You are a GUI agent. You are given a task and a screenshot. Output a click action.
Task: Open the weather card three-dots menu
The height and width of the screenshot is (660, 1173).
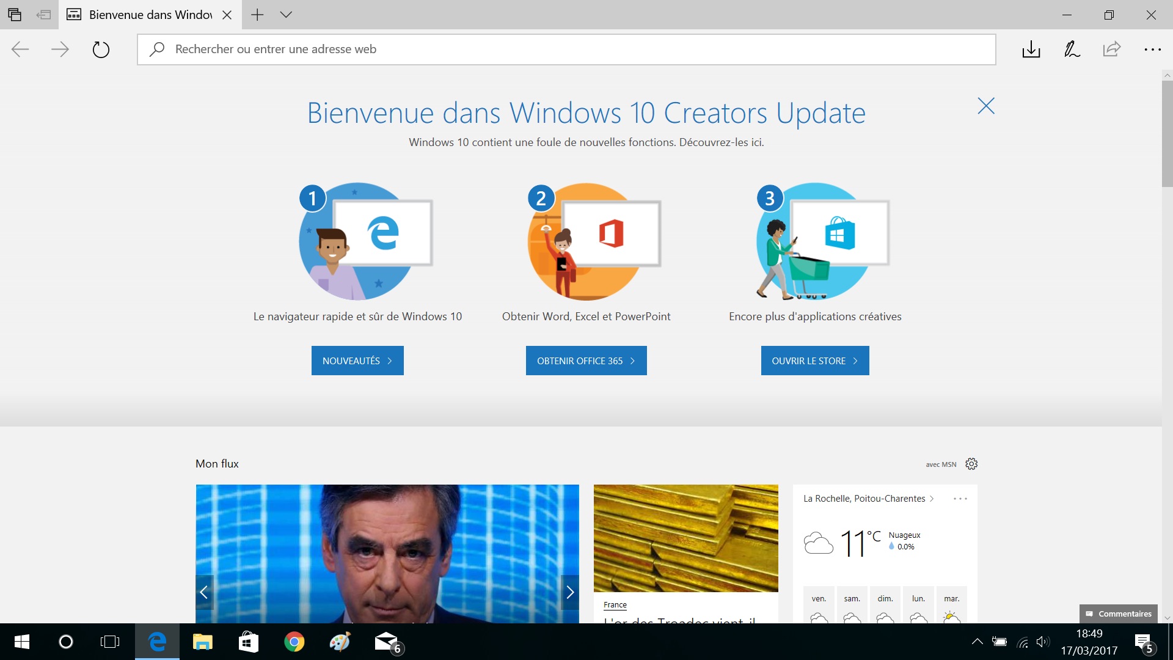click(960, 499)
